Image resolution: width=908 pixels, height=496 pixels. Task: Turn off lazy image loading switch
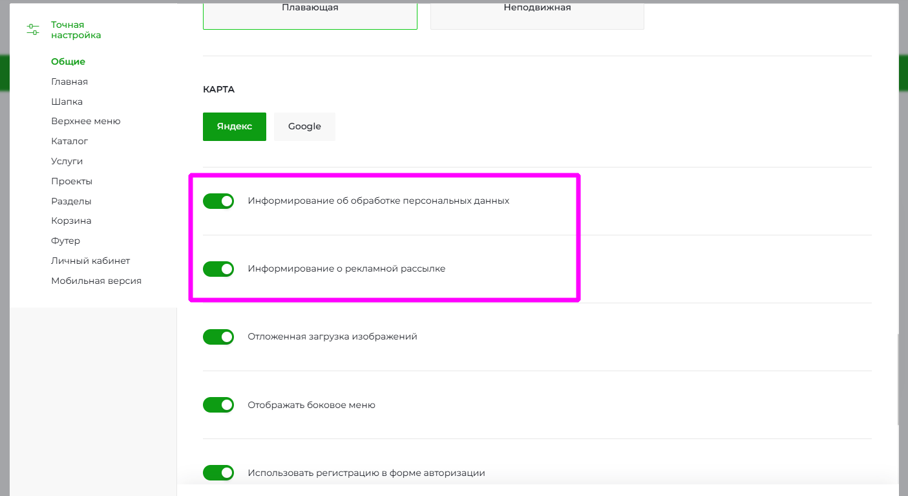pos(218,337)
